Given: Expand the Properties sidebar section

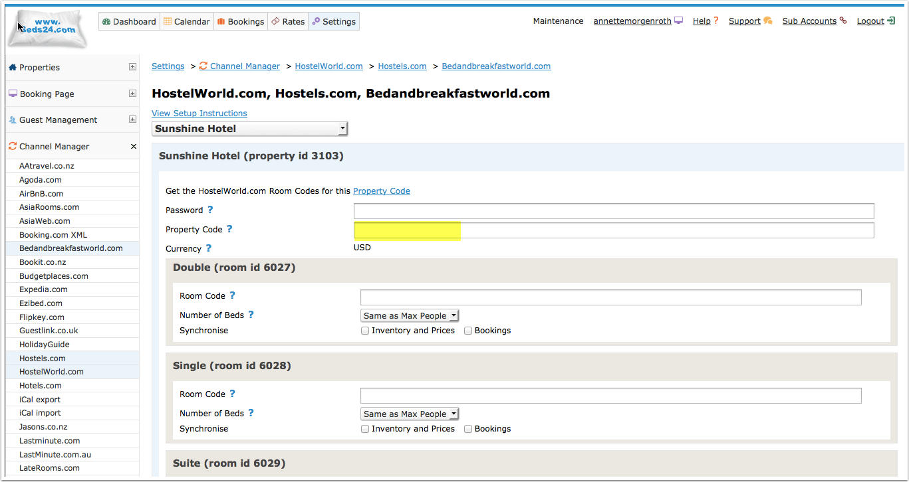Looking at the screenshot, I should [x=133, y=67].
